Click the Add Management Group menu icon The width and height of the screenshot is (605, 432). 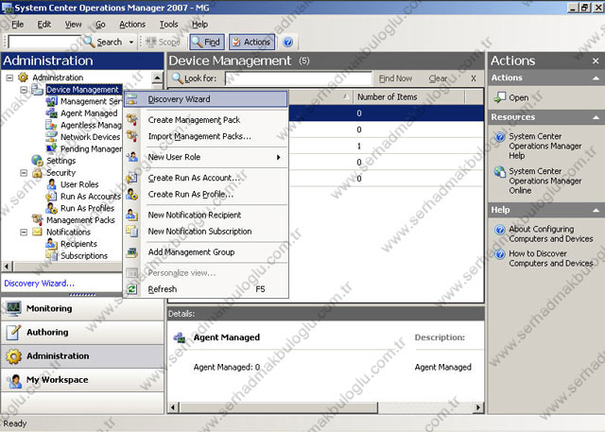coord(132,252)
